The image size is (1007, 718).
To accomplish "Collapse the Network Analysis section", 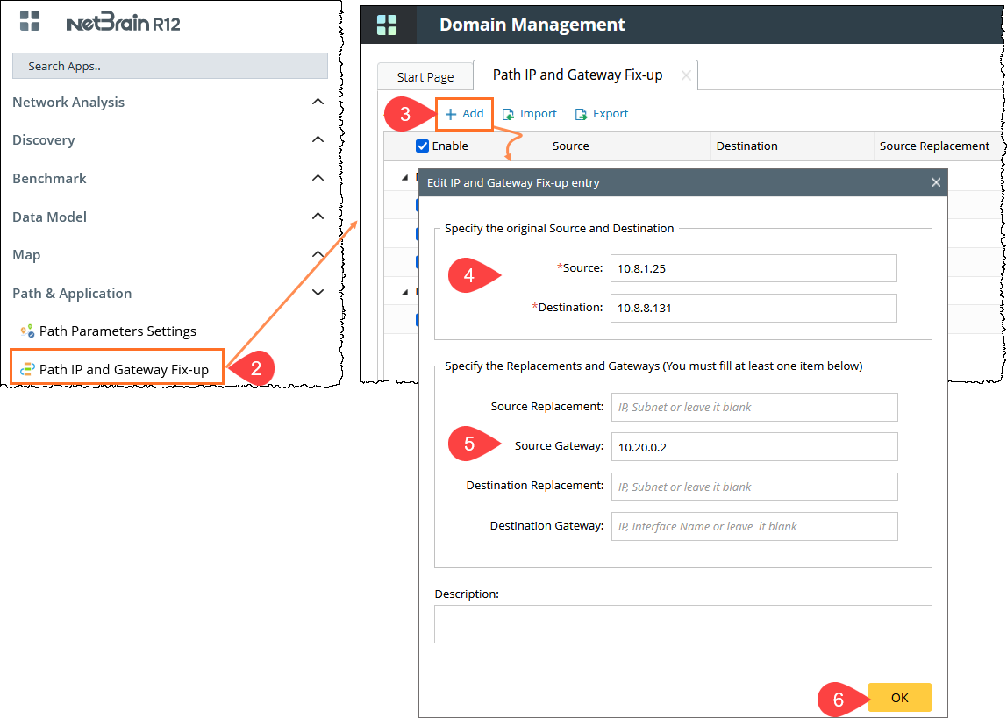I will coord(318,102).
